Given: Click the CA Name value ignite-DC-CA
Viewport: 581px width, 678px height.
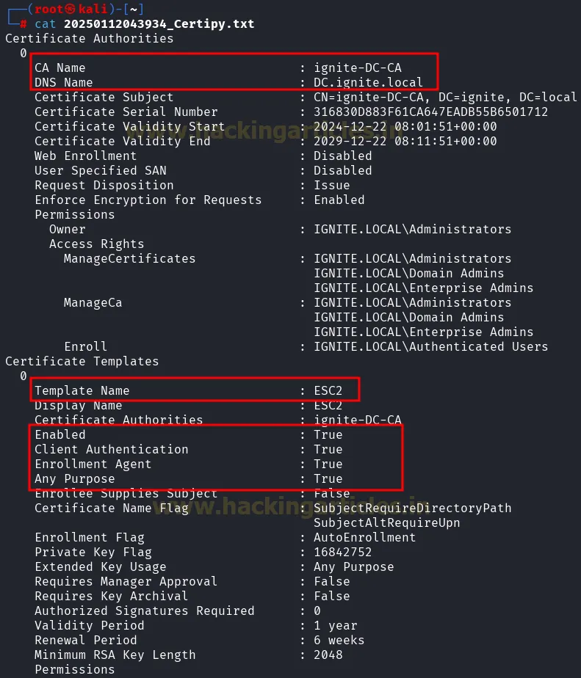Looking at the screenshot, I should pyautogui.click(x=357, y=68).
